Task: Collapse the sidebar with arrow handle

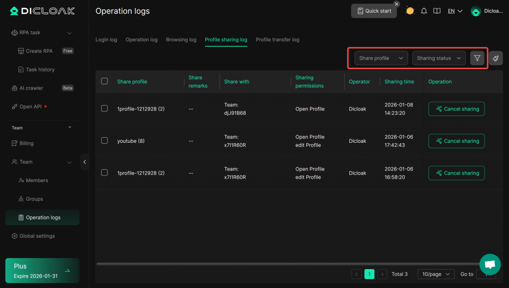Action: click(85, 162)
